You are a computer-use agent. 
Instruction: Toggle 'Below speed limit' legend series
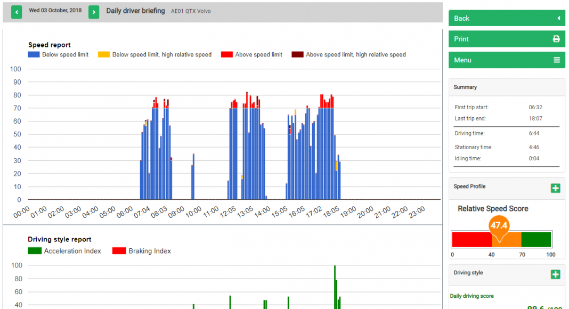click(59, 54)
